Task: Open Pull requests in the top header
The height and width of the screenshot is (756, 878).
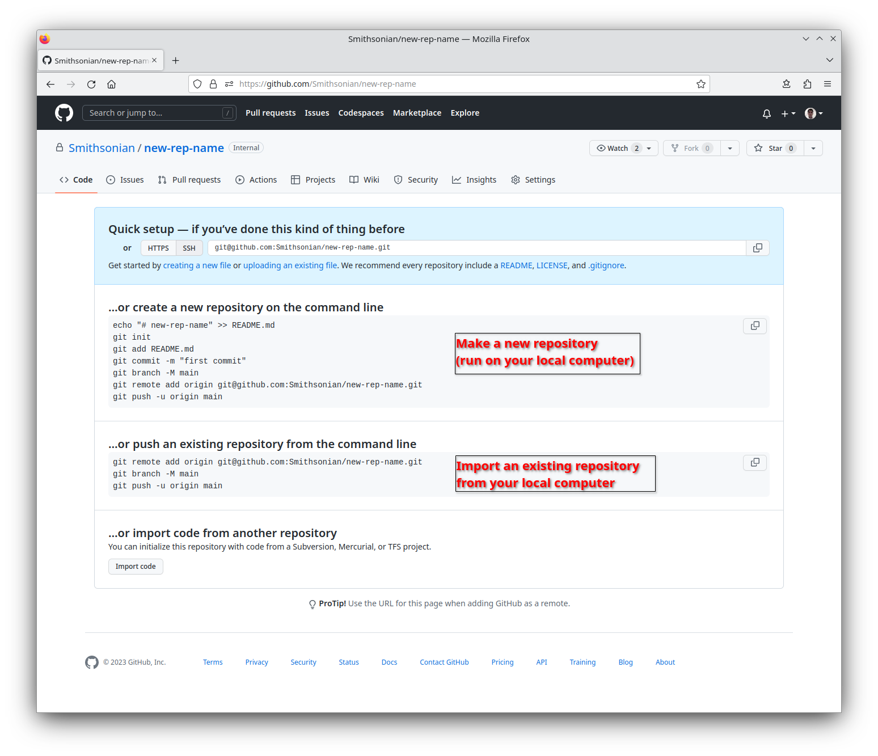Action: (271, 113)
